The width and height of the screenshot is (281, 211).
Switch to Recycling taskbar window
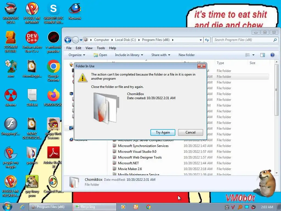(x=95, y=207)
